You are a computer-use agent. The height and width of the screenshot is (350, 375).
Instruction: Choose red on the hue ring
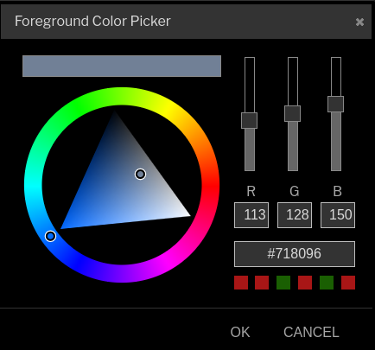[x=211, y=185]
